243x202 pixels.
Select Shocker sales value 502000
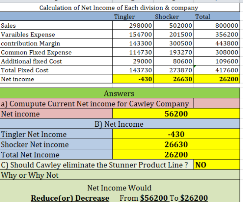tap(174, 26)
